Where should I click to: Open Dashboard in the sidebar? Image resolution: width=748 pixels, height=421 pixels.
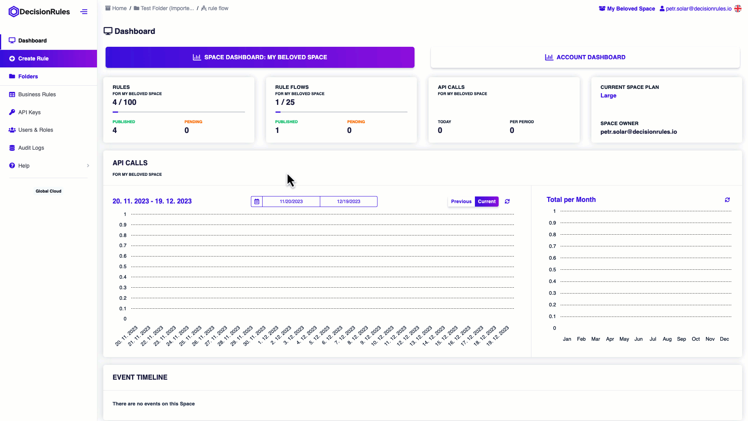tap(49, 41)
